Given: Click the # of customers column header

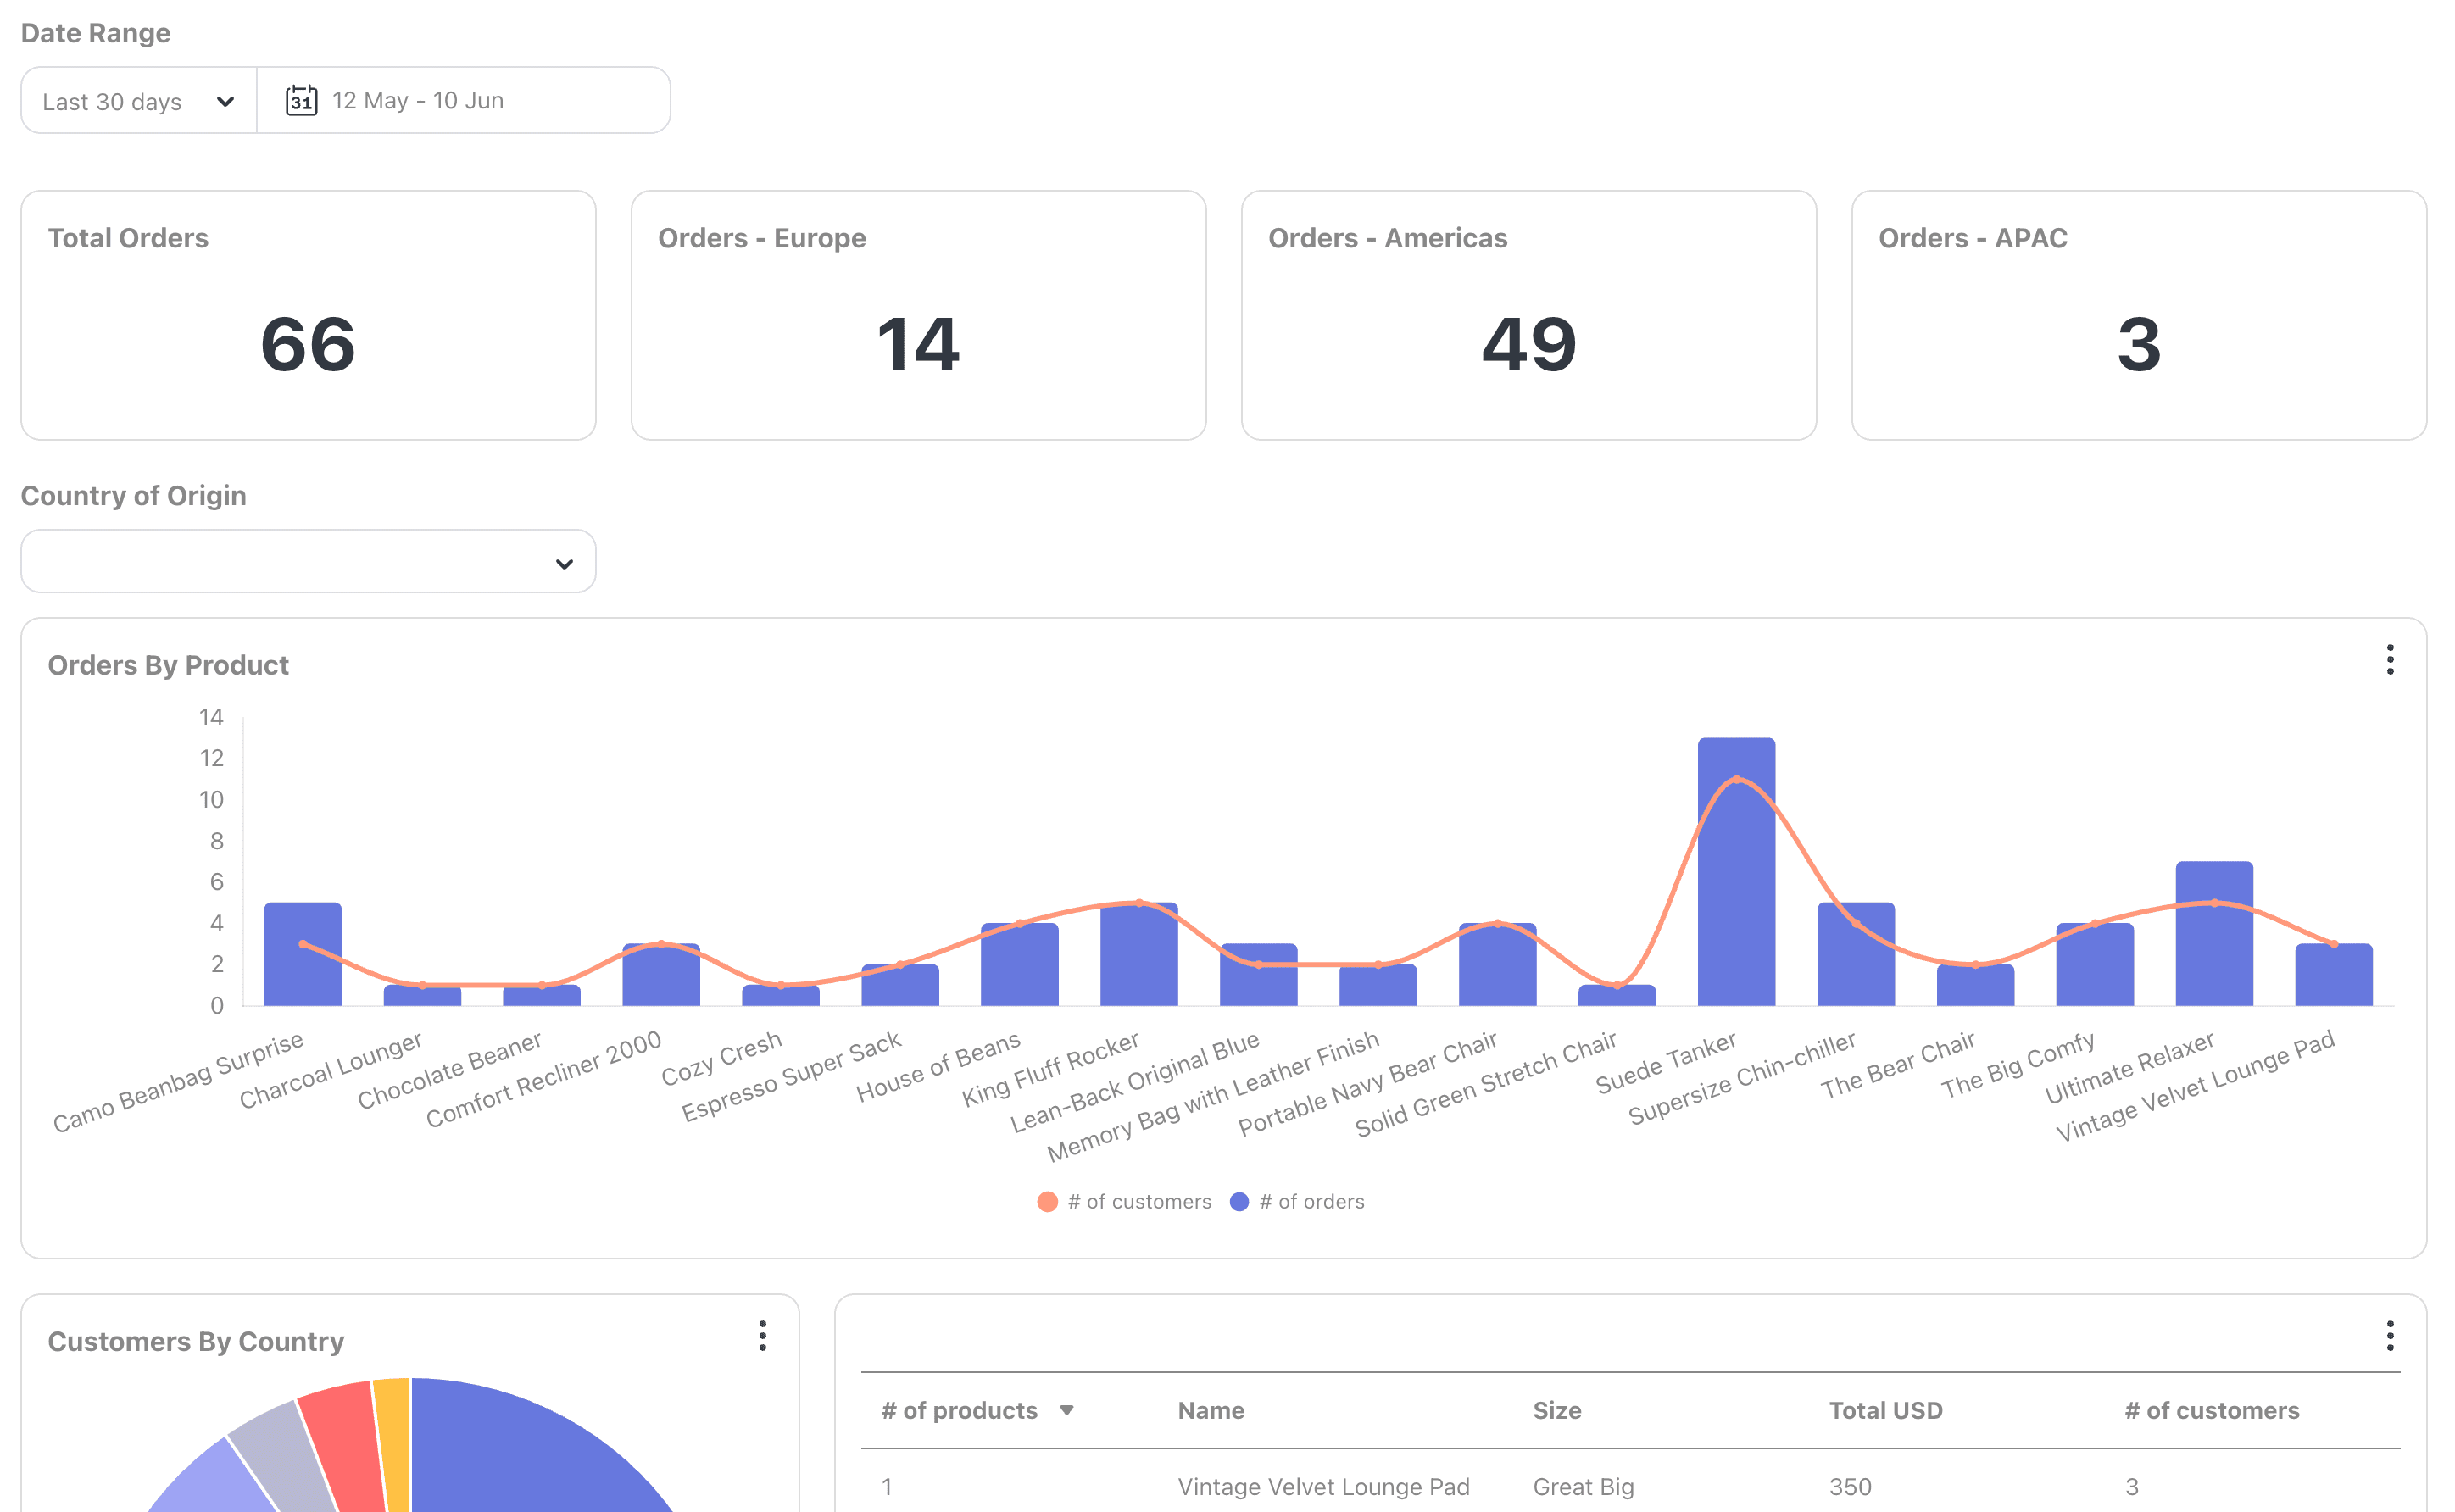Looking at the screenshot, I should (x=2211, y=1411).
